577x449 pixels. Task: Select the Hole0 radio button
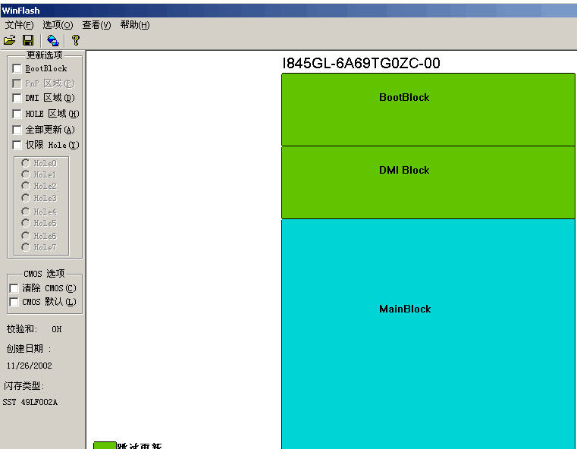click(x=26, y=163)
